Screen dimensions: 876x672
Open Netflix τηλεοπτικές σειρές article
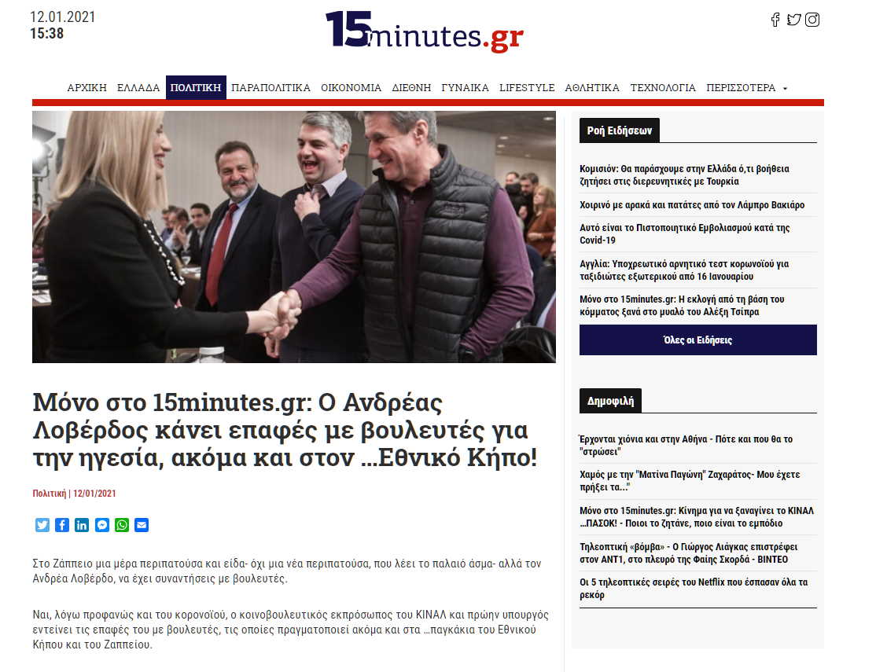tap(694, 588)
